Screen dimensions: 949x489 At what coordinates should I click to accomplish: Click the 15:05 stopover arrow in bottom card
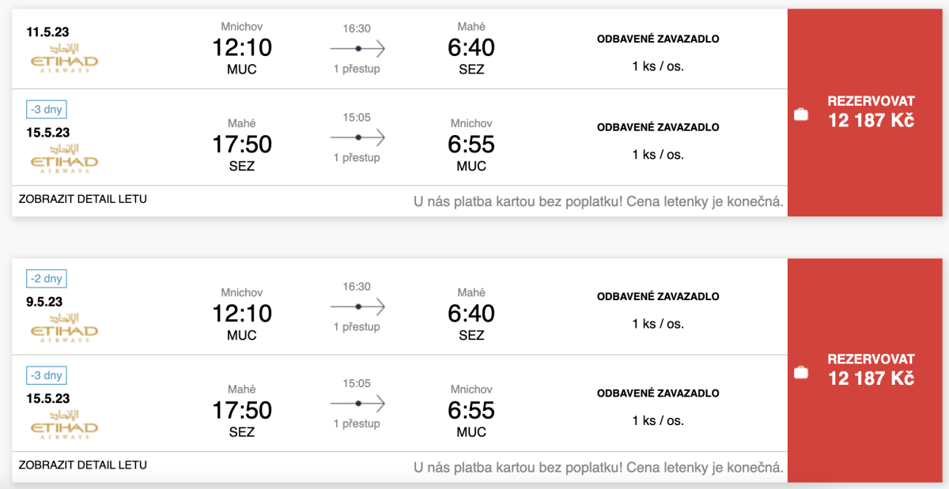click(357, 404)
